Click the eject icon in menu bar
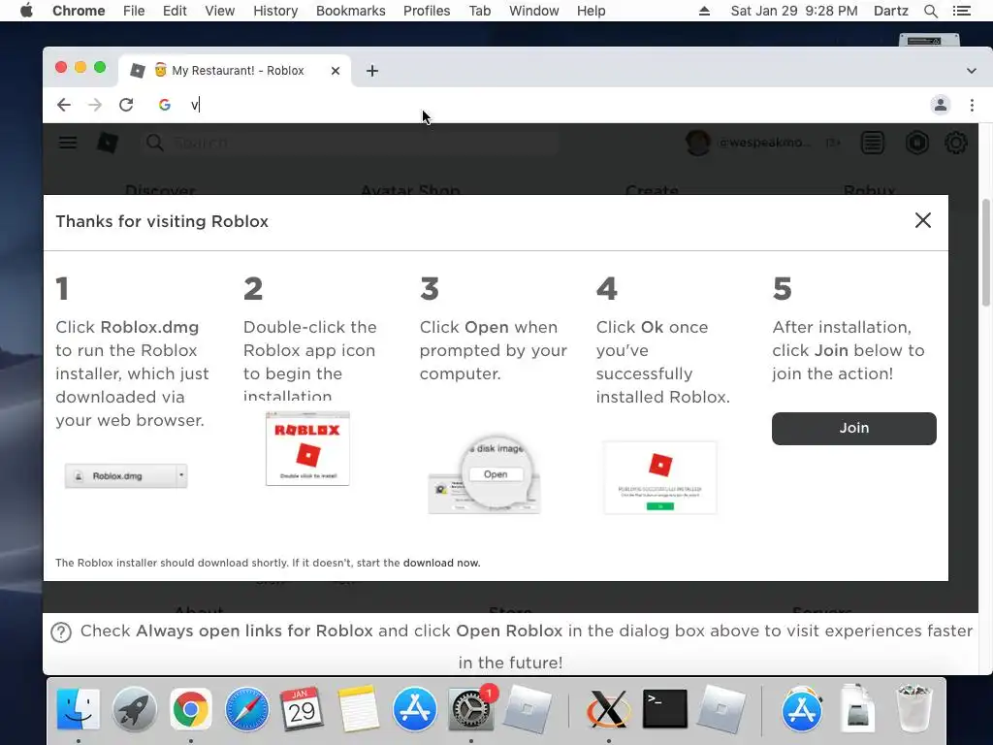 coord(704,11)
